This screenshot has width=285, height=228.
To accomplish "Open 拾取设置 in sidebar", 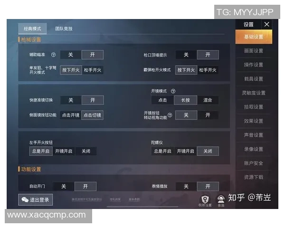I will pyautogui.click(x=254, y=107).
